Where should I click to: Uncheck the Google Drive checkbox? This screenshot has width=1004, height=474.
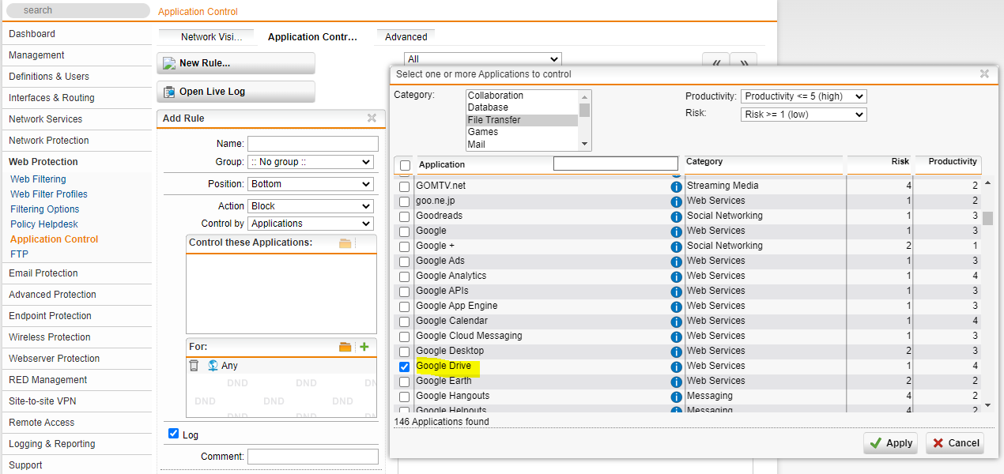point(405,367)
